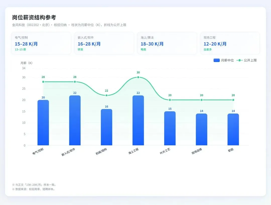Select the 嵌入式/软件 bar in chart
This screenshot has width=271, height=205.
coord(75,120)
